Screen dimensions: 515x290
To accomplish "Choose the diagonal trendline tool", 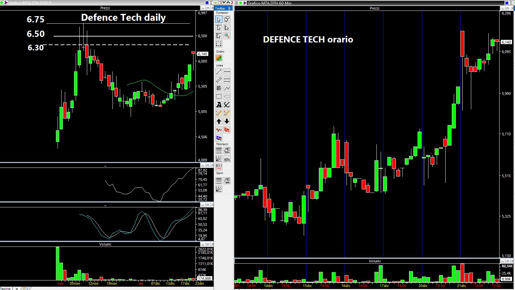I will click(219, 72).
